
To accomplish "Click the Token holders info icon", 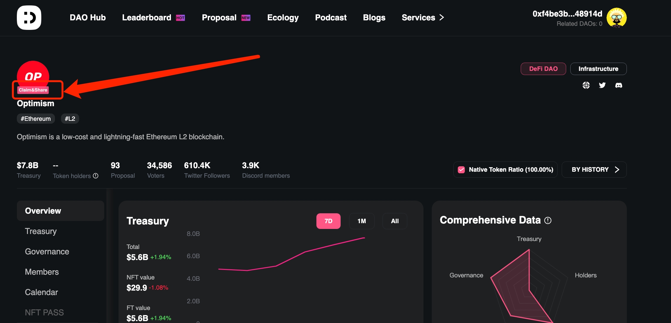I will tap(96, 176).
